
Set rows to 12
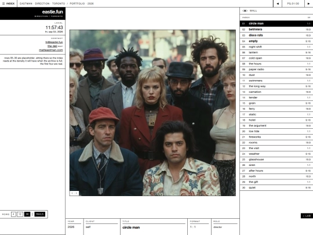pos(20,214)
